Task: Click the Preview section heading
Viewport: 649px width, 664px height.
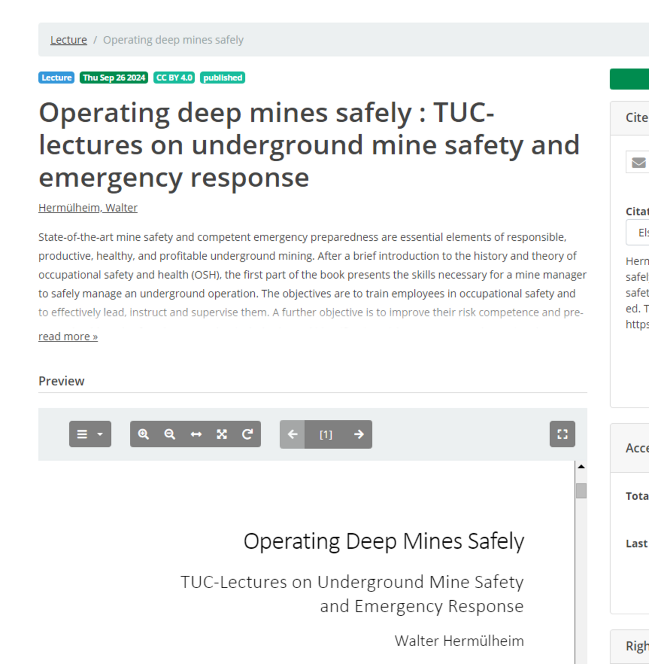Action: [x=62, y=381]
